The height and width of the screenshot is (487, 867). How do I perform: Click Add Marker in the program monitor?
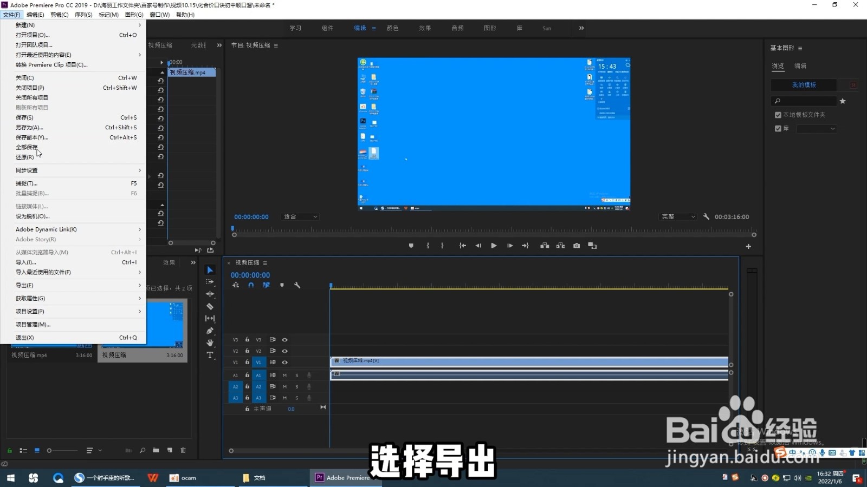411,246
